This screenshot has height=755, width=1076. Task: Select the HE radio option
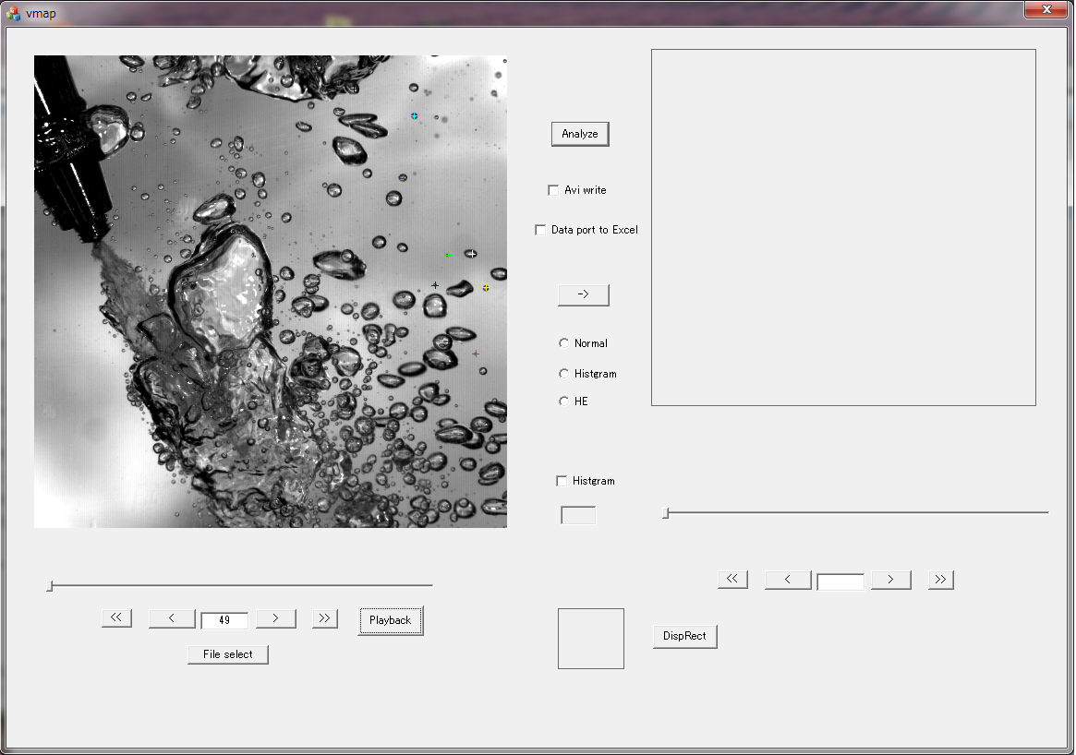pyautogui.click(x=564, y=401)
